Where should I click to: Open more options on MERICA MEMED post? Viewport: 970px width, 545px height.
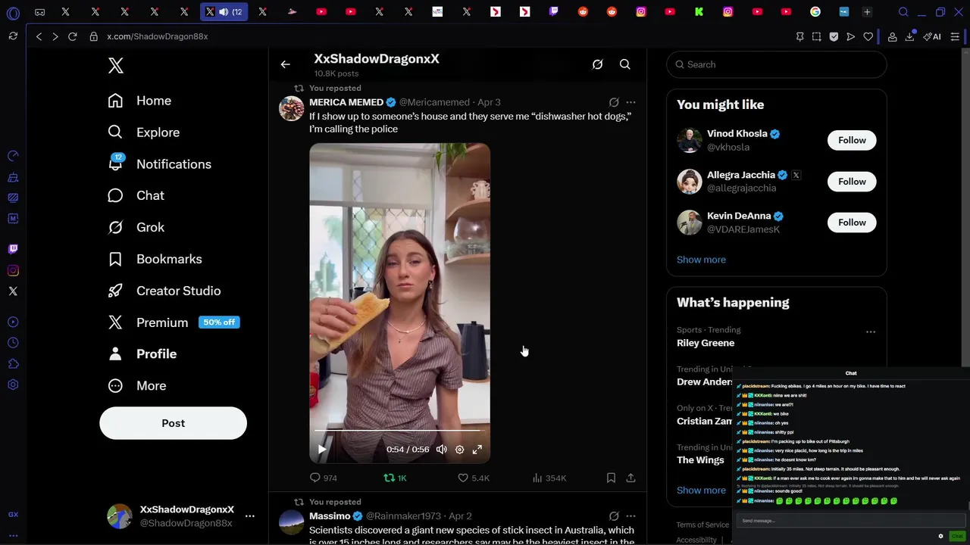coord(630,102)
